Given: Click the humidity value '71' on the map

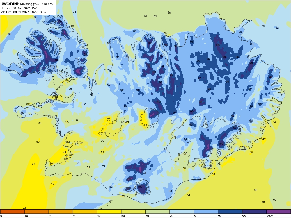Looking at the screenshot, I should pos(74,12).
